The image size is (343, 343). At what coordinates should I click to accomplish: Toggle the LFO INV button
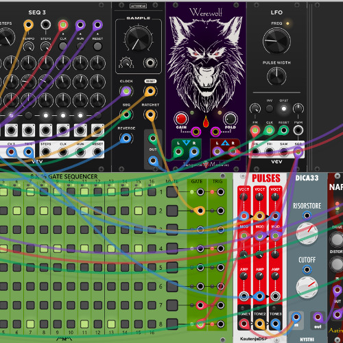[x=270, y=108]
